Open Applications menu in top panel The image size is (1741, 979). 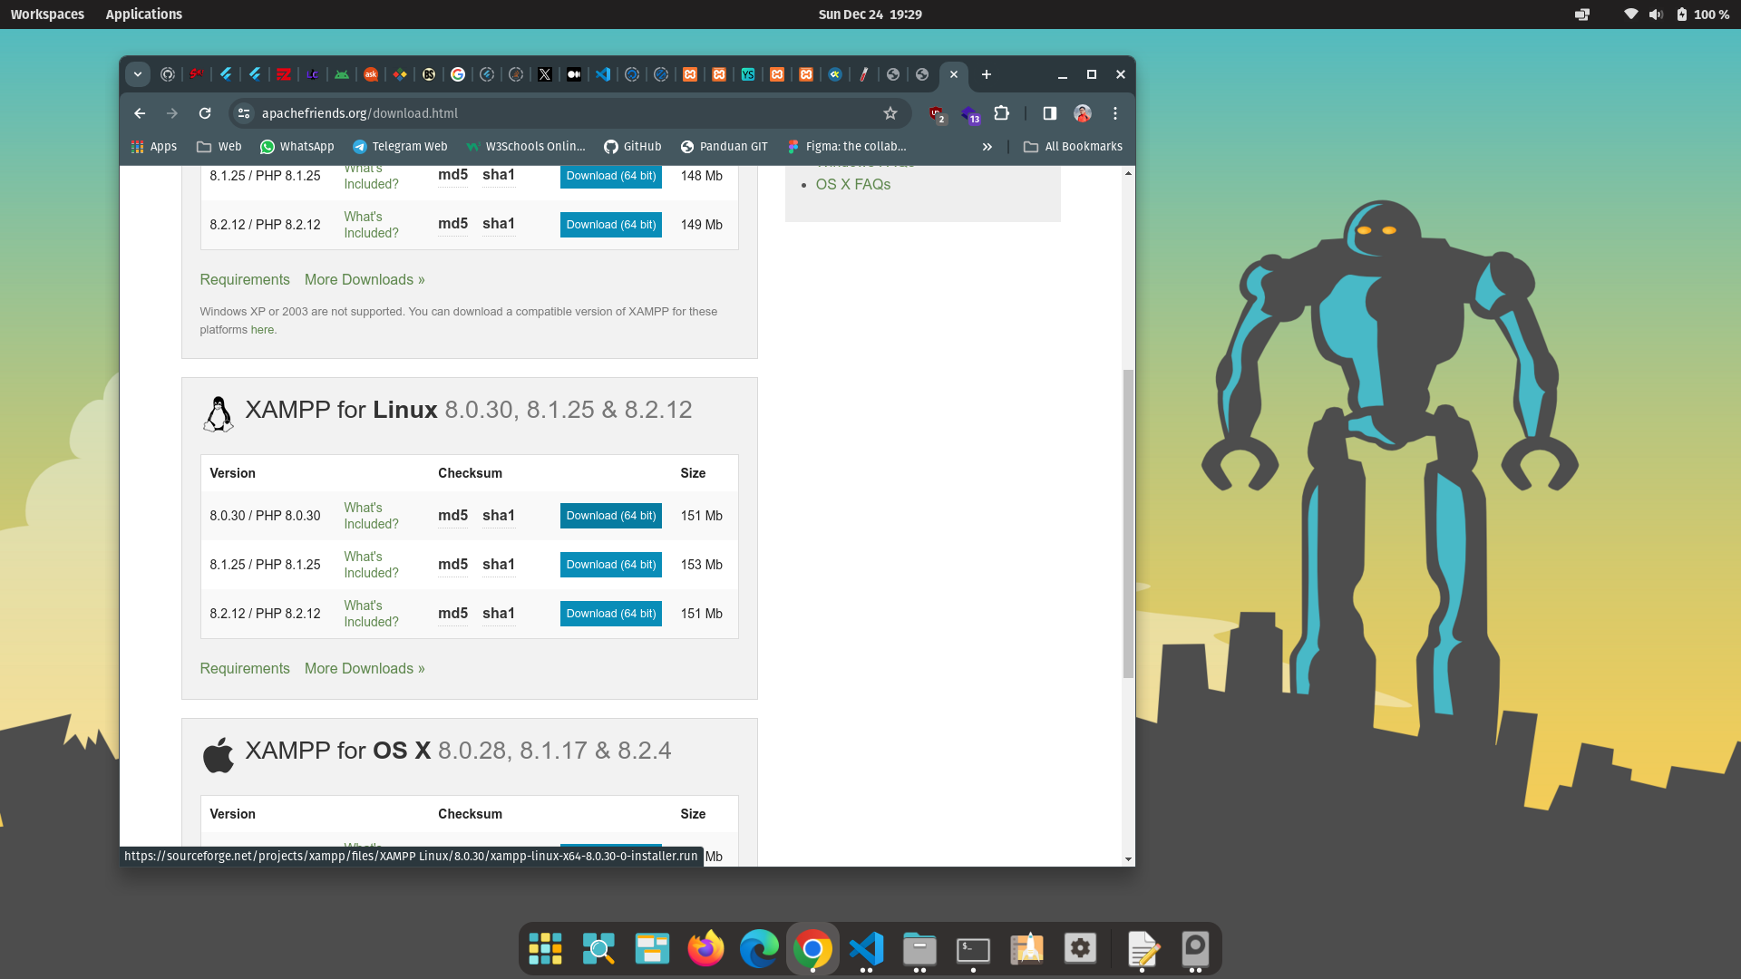pyautogui.click(x=143, y=15)
